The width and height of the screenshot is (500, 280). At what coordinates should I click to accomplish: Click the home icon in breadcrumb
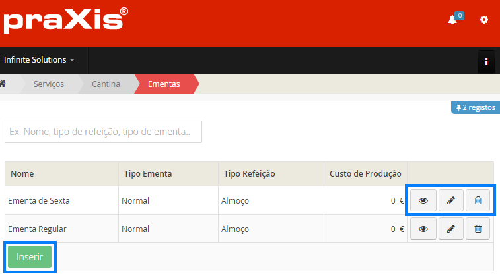pos(3,84)
